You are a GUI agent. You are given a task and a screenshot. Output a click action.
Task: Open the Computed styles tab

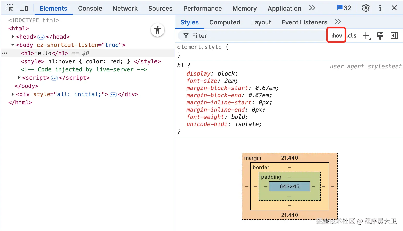coord(224,22)
